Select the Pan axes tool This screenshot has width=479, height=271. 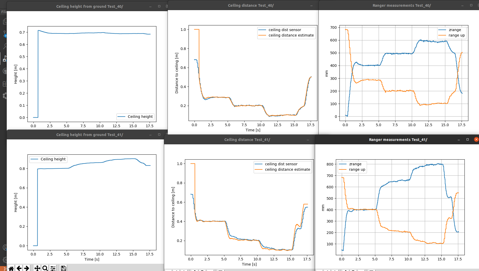(37, 268)
